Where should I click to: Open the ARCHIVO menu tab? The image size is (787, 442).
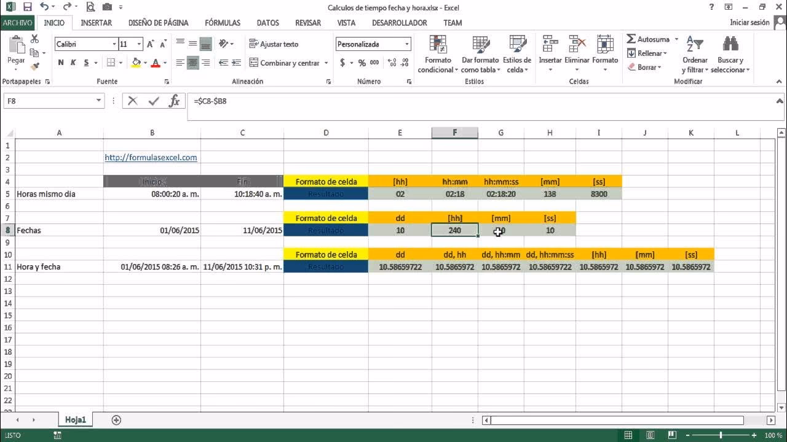tap(17, 23)
